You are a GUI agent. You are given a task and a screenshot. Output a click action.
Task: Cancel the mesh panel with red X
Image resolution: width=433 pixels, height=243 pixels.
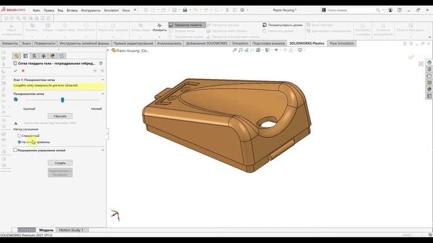23,71
